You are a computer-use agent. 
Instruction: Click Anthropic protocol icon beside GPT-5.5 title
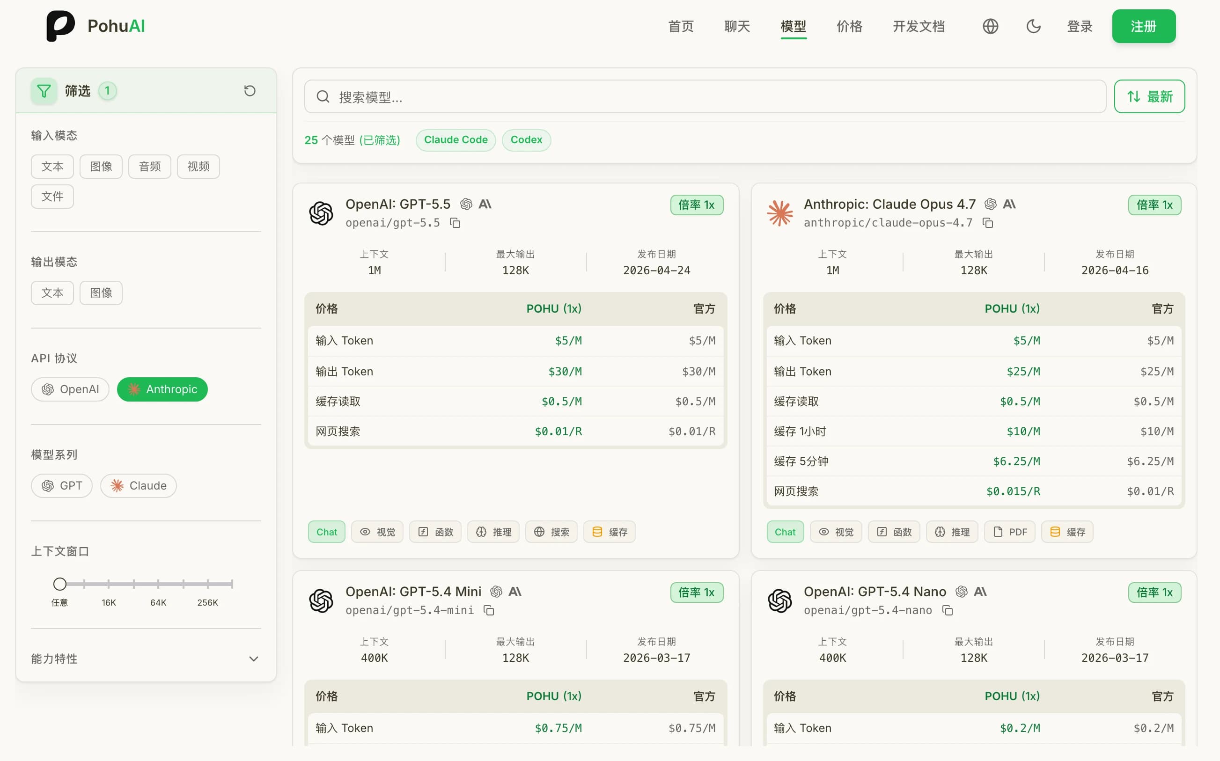click(485, 204)
